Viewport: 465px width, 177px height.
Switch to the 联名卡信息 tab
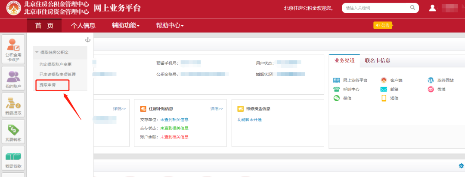[378, 60]
